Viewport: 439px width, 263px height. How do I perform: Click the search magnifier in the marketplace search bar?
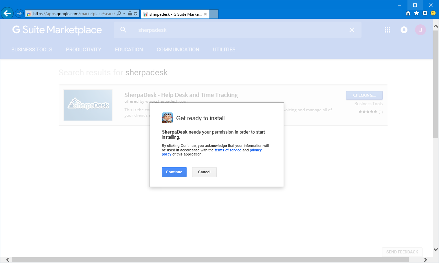(x=123, y=30)
